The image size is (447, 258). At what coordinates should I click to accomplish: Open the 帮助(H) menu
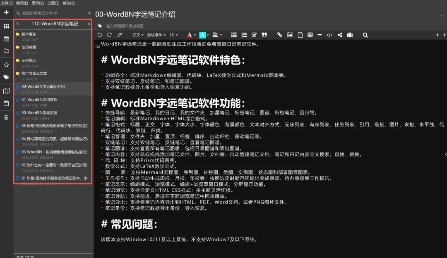point(69,3)
